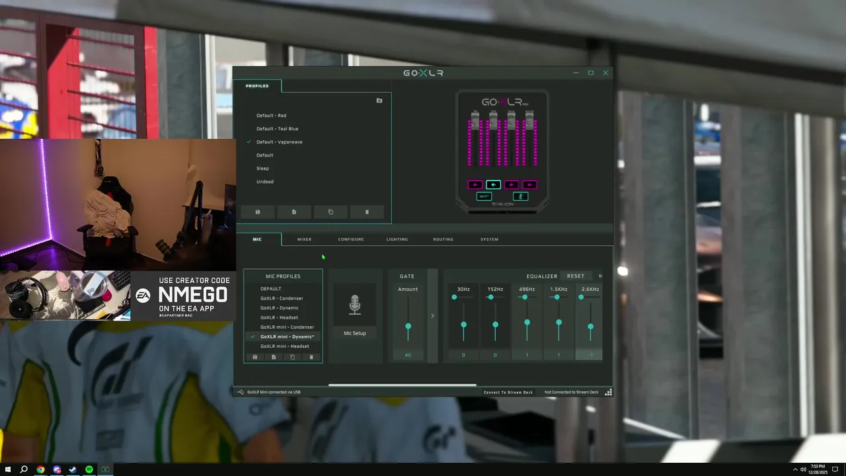Switch to the System tab
This screenshot has width=846, height=476.
[490, 239]
